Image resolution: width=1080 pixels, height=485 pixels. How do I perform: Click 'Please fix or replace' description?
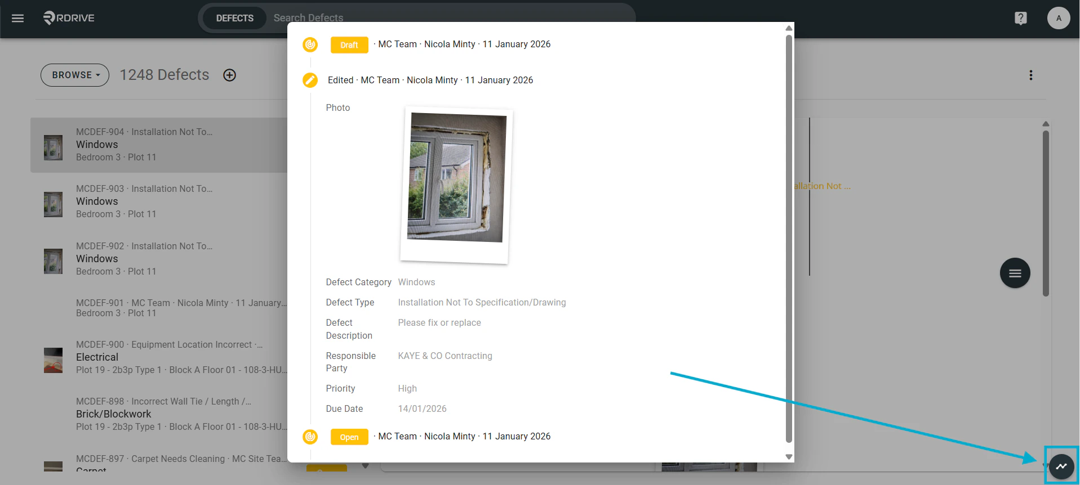tap(439, 323)
